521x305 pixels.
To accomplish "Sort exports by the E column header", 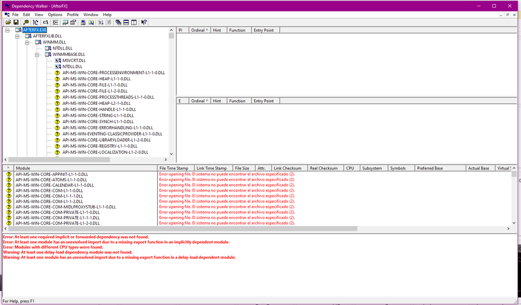I will [x=182, y=101].
